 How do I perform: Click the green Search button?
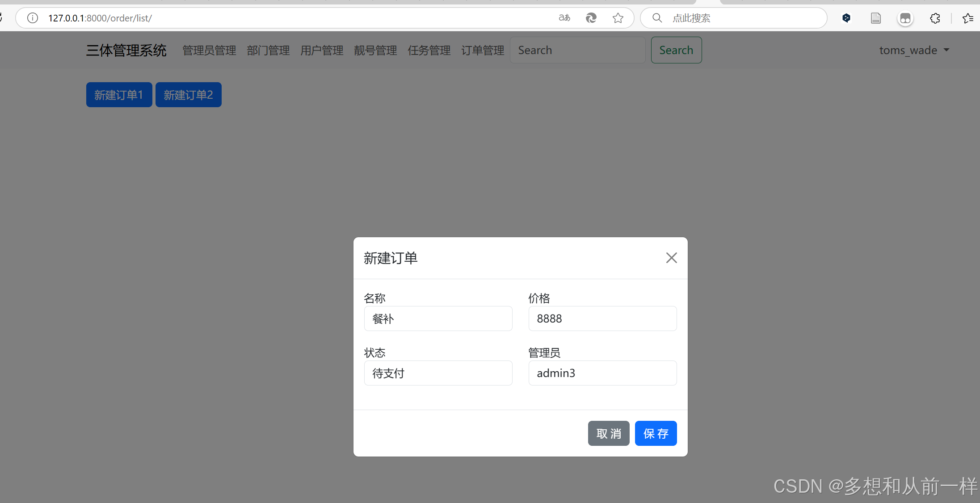tap(676, 50)
